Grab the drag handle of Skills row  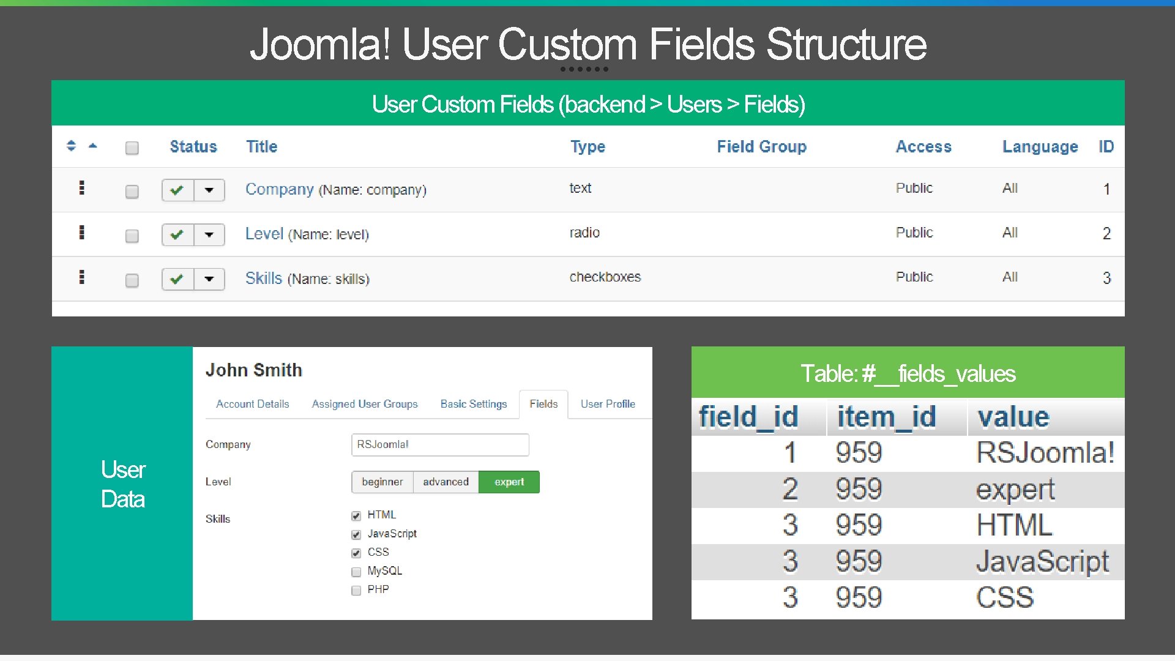point(82,277)
